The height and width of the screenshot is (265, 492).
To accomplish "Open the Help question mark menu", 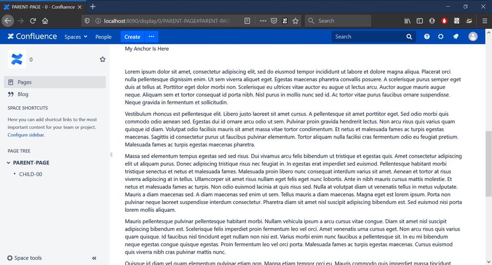I will [426, 37].
